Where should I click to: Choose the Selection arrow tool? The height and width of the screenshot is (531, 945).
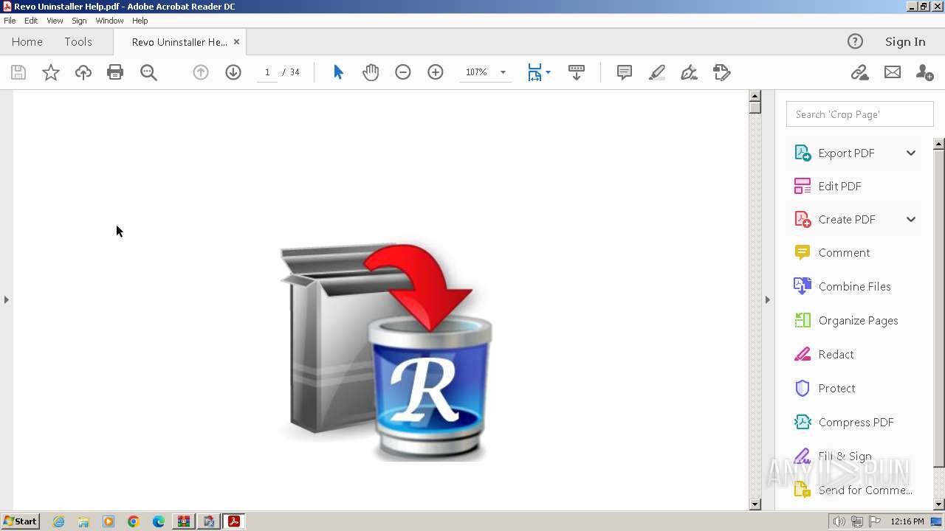[x=338, y=72]
